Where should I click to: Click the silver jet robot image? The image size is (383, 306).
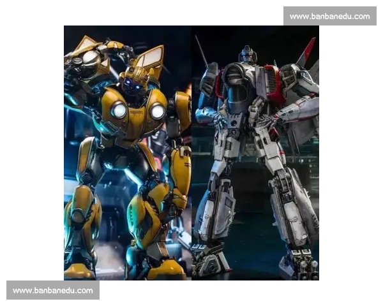coord(255,153)
